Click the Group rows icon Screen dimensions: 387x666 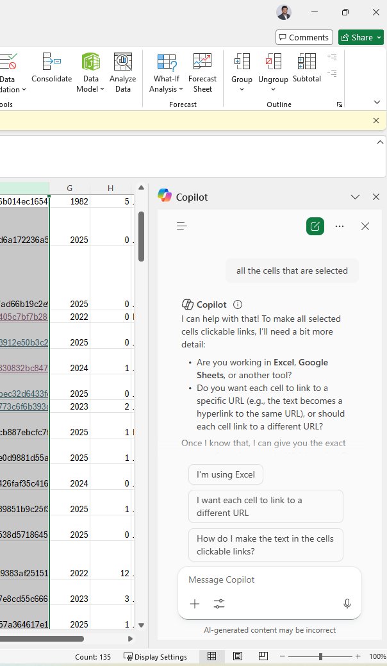point(242,62)
